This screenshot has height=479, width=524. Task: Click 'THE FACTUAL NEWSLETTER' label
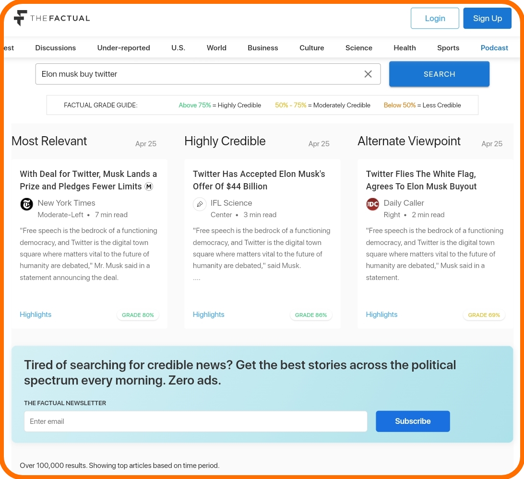(65, 403)
